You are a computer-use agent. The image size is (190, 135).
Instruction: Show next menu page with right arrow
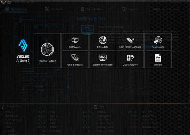(174, 52)
